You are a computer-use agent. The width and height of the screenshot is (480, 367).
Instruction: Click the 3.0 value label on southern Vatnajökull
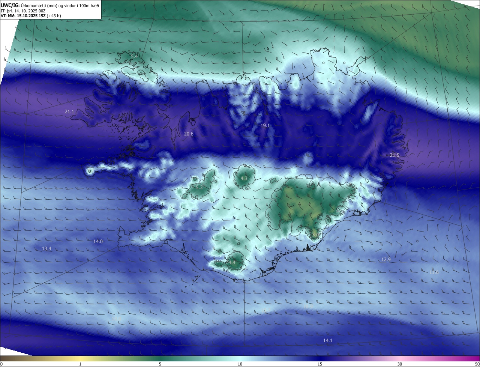315,235
